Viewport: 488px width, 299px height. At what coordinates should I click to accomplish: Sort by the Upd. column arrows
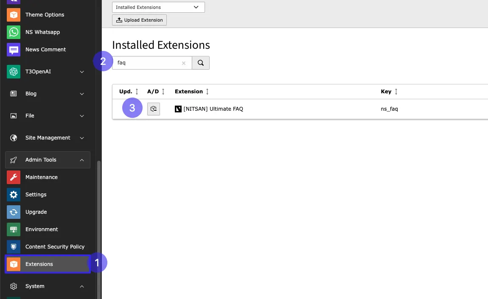coord(137,92)
